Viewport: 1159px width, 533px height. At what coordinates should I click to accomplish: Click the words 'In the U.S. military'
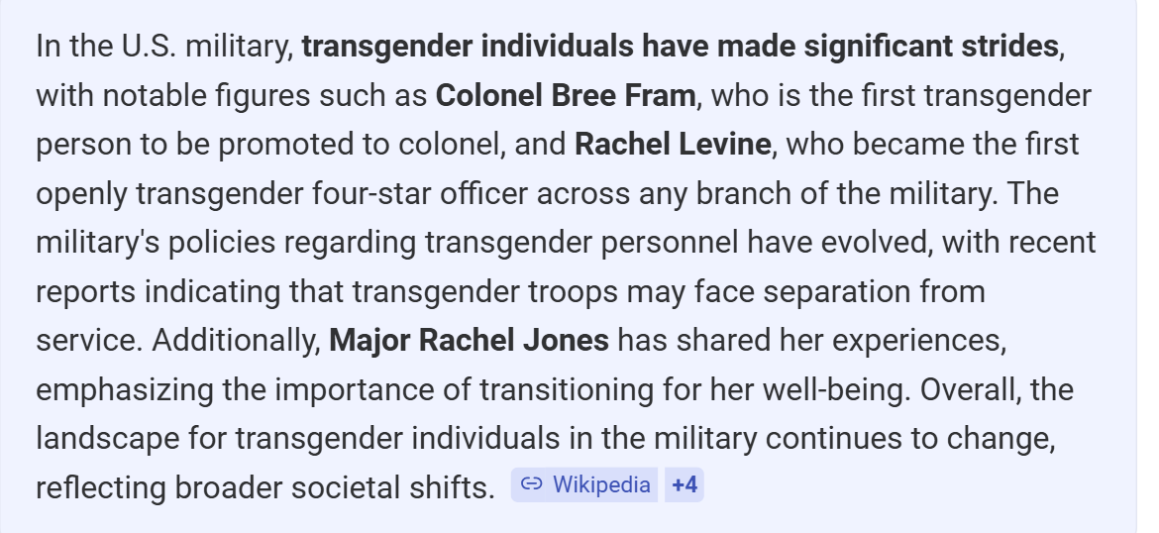163,47
